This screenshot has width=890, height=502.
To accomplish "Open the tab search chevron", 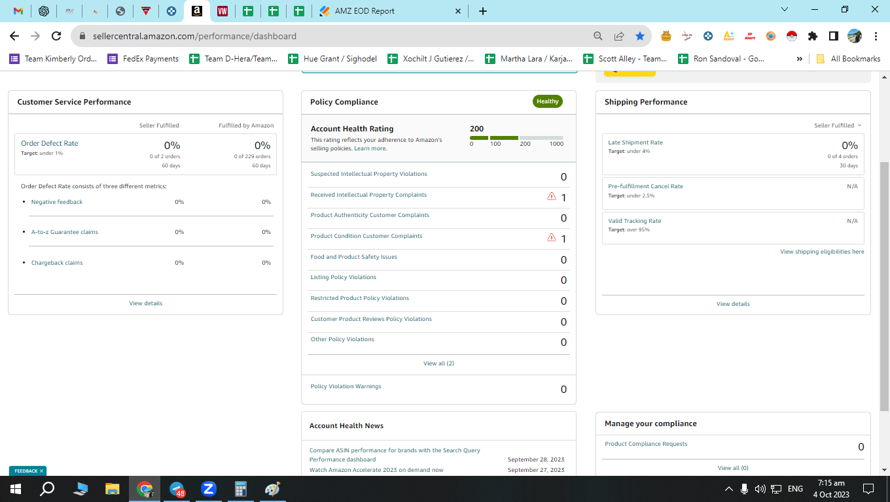I will point(785,9).
